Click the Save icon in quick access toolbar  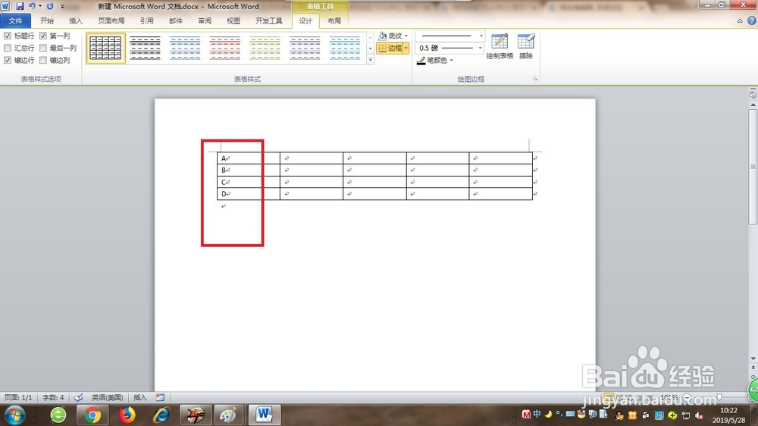coord(20,6)
